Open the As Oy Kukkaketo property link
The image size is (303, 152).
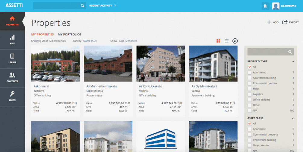[x=150, y=86]
